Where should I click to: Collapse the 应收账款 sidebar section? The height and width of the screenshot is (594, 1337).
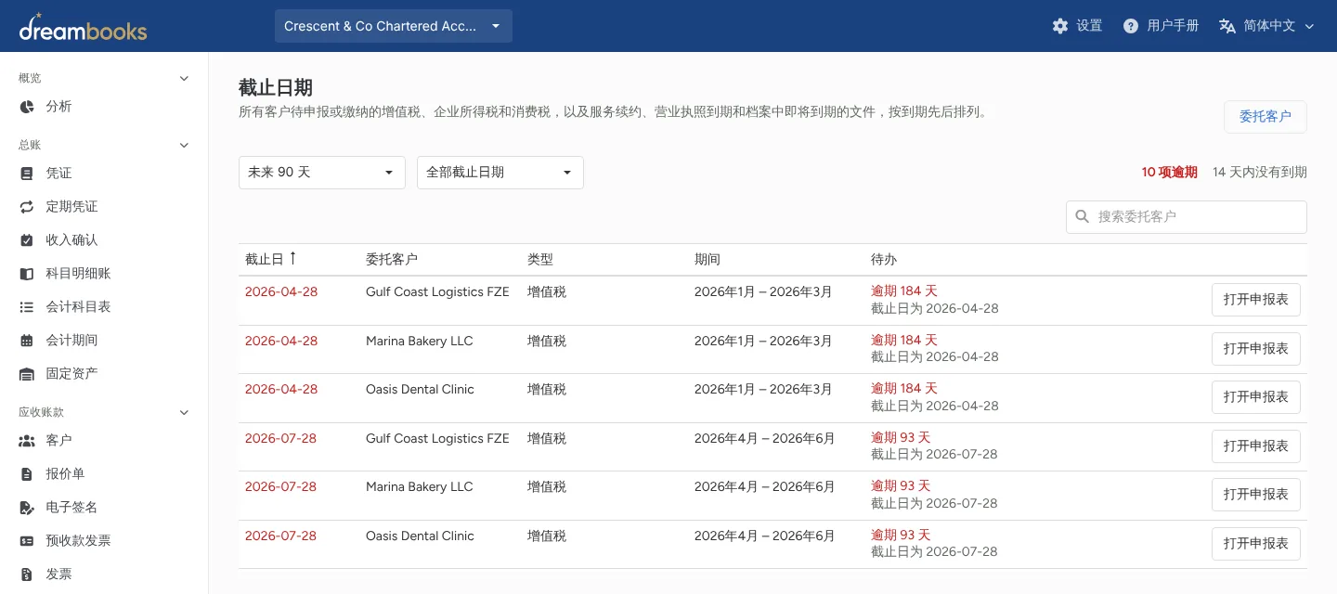(184, 412)
